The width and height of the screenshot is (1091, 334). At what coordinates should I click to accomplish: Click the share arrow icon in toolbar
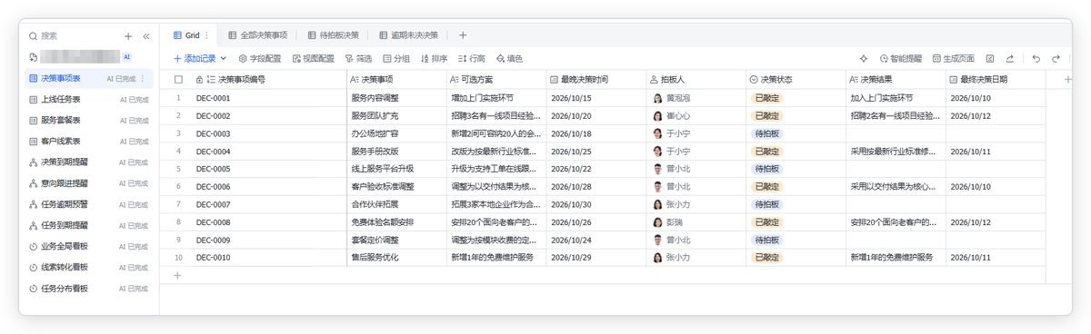[x=1010, y=58]
